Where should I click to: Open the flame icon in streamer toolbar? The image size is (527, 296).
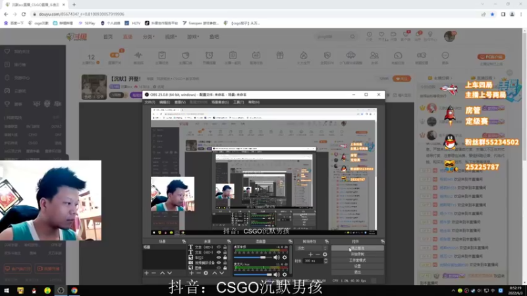pos(304,55)
